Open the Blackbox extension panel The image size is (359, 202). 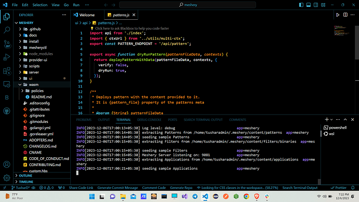click(7, 97)
